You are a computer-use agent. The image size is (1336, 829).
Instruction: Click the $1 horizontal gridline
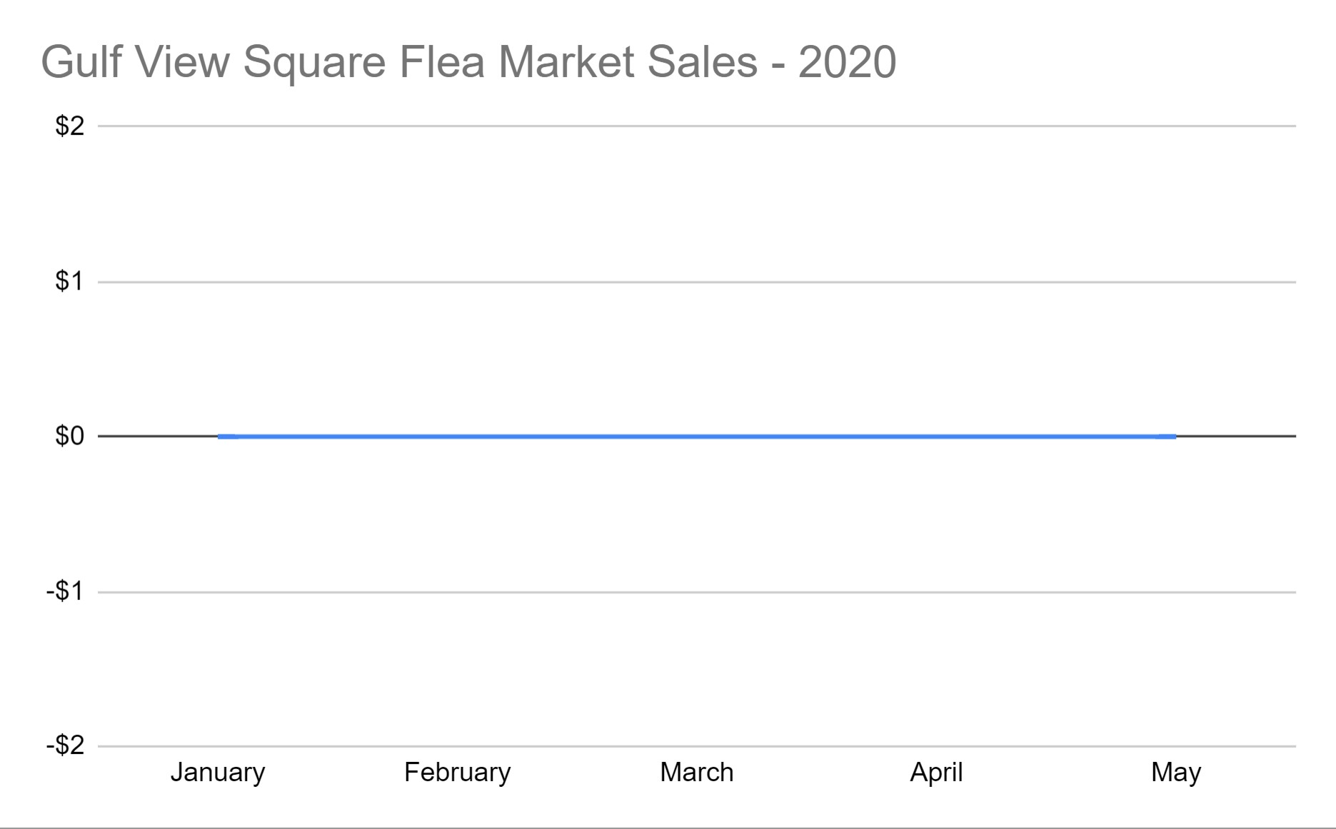coord(697,282)
